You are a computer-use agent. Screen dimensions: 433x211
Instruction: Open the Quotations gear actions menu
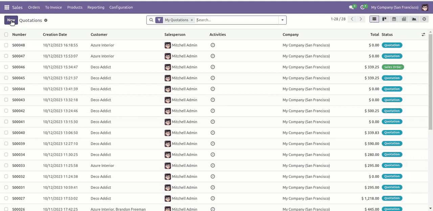[46, 20]
